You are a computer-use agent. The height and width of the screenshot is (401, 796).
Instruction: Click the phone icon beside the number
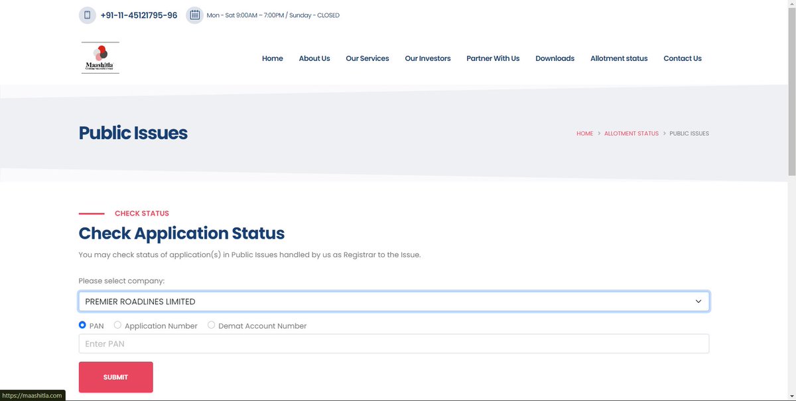point(87,15)
